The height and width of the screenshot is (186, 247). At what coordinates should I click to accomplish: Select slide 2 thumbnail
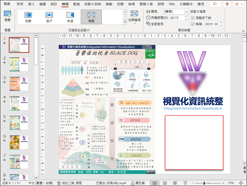coord(19,64)
